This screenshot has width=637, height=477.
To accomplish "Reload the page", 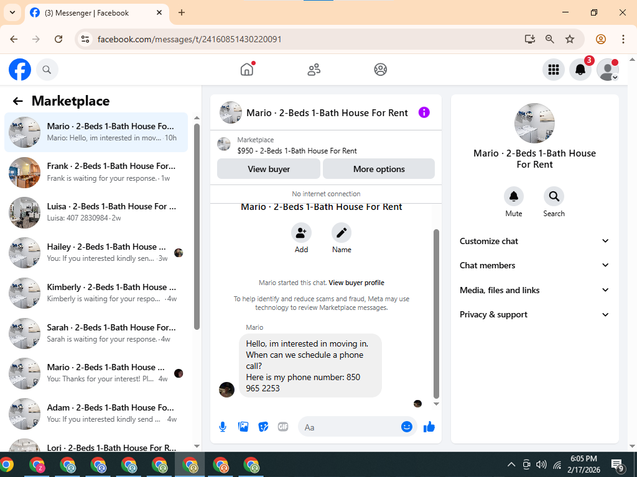I will coord(58,39).
